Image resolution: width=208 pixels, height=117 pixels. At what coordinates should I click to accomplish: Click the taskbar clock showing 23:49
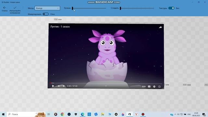pyautogui.click(x=196, y=114)
